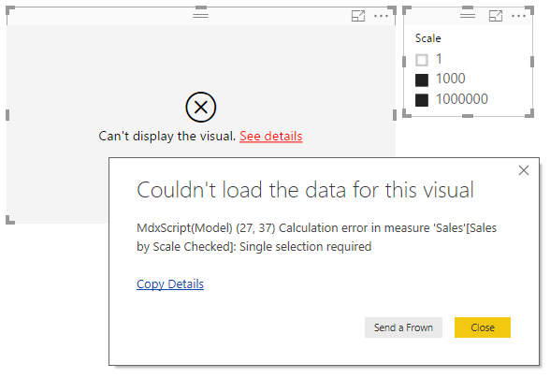Image resolution: width=550 pixels, height=378 pixels.
Task: Click the slicer's right-edge resize handle
Action: [532, 62]
